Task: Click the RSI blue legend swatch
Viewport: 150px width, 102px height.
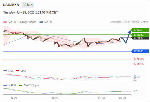Action: (5, 71)
